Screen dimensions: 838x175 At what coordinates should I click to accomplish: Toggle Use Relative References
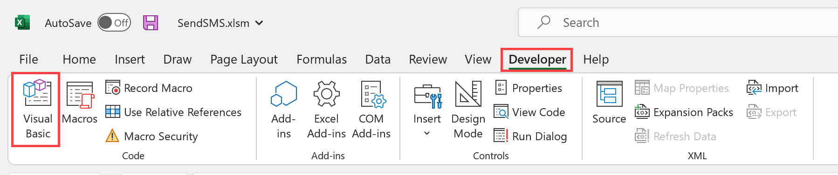173,112
